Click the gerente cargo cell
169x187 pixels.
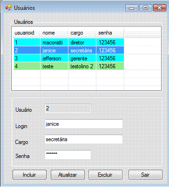82,58
